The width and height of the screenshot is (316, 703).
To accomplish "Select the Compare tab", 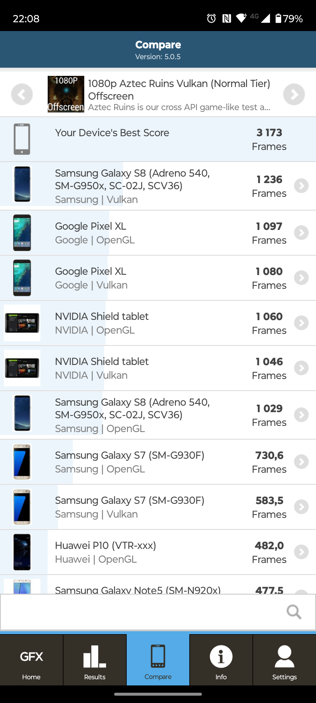I will [x=158, y=660].
